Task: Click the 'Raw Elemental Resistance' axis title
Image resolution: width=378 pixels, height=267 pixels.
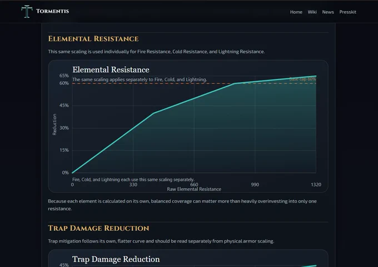Action: pyautogui.click(x=194, y=189)
